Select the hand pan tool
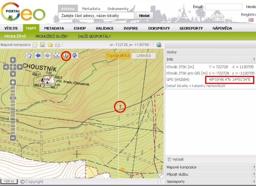Screen dimensions: 256x186 click(29, 55)
